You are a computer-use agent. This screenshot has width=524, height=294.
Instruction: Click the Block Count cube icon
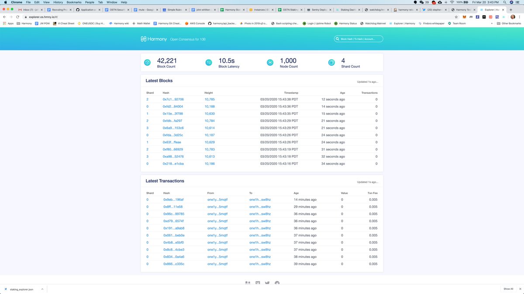(147, 62)
